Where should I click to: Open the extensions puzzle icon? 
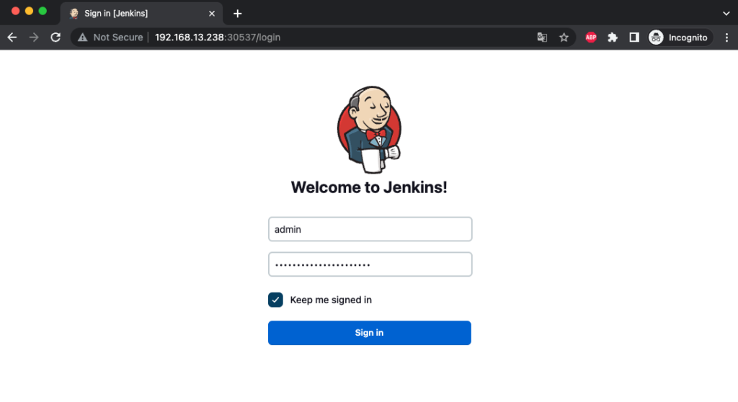pos(613,37)
